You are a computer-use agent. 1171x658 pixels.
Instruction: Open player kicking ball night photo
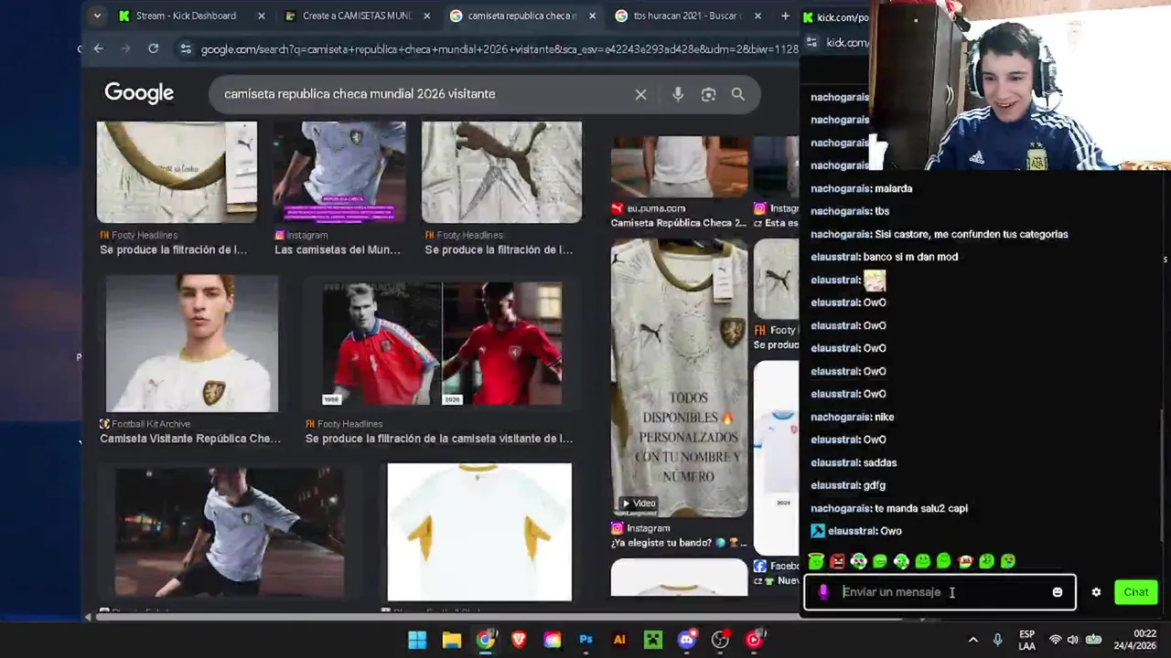(x=230, y=532)
